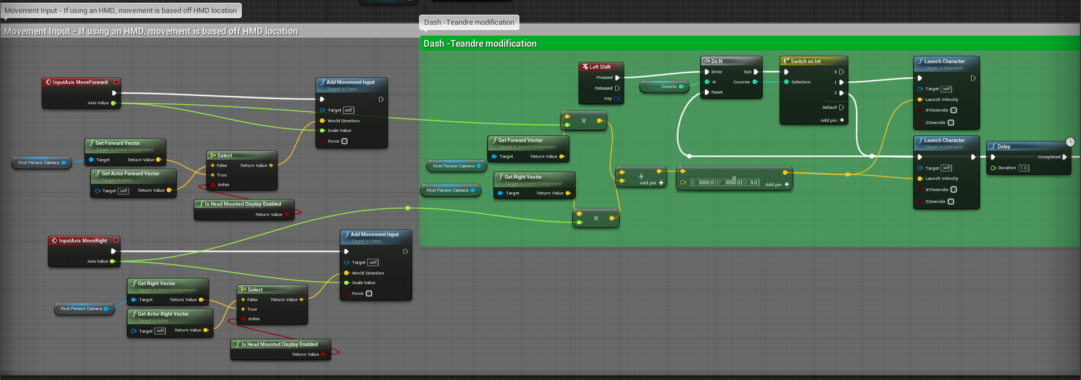The width and height of the screenshot is (1081, 380).
Task: Click the Reset pin on Do N node
Action: (x=707, y=92)
